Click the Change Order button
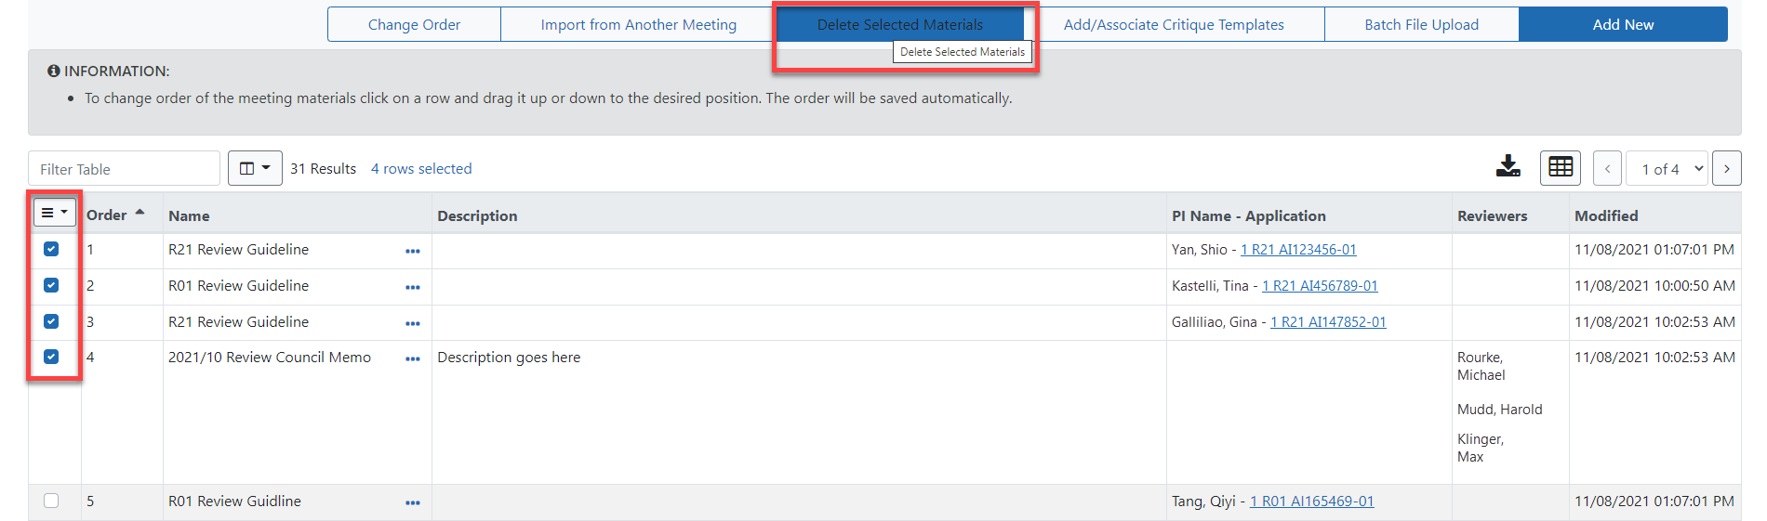Image resolution: width=1767 pixels, height=521 pixels. [414, 24]
